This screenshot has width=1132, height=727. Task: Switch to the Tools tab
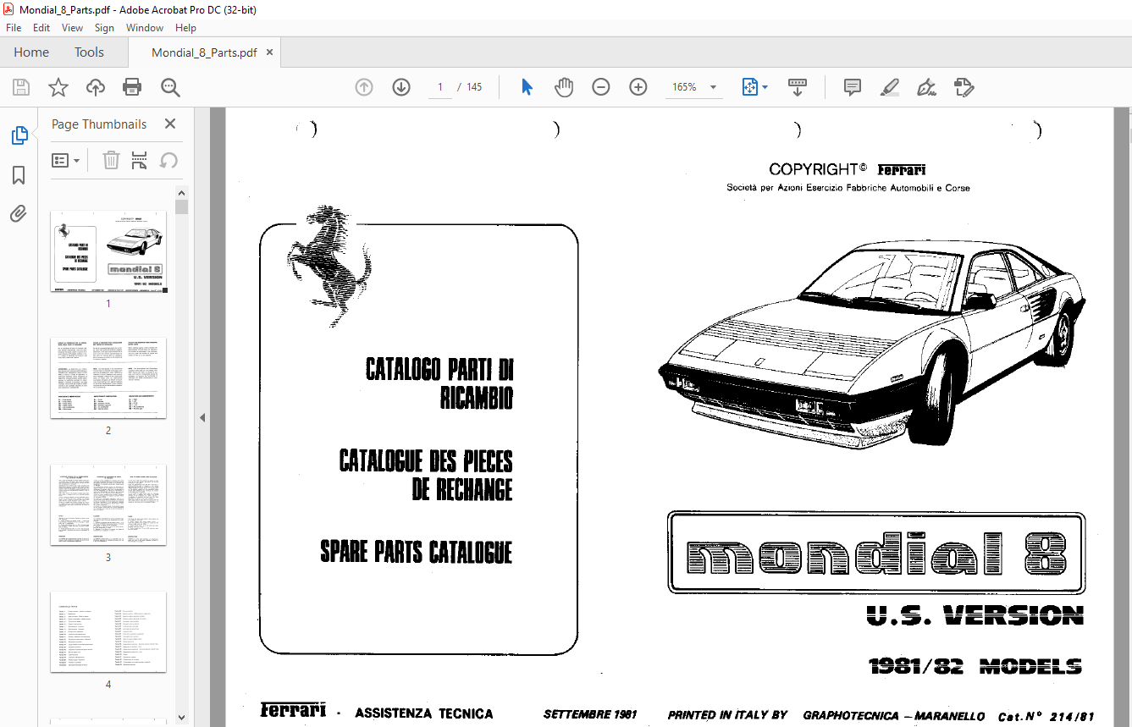pos(89,52)
